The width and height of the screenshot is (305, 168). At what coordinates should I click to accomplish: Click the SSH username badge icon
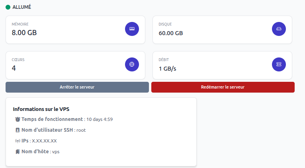[x=18, y=130]
